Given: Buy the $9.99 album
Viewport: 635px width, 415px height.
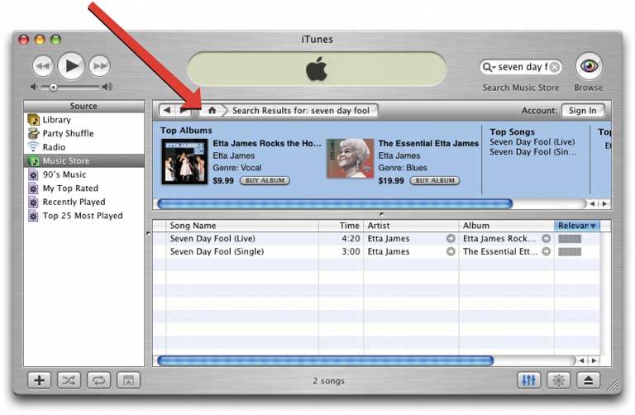Looking at the screenshot, I should [x=265, y=180].
